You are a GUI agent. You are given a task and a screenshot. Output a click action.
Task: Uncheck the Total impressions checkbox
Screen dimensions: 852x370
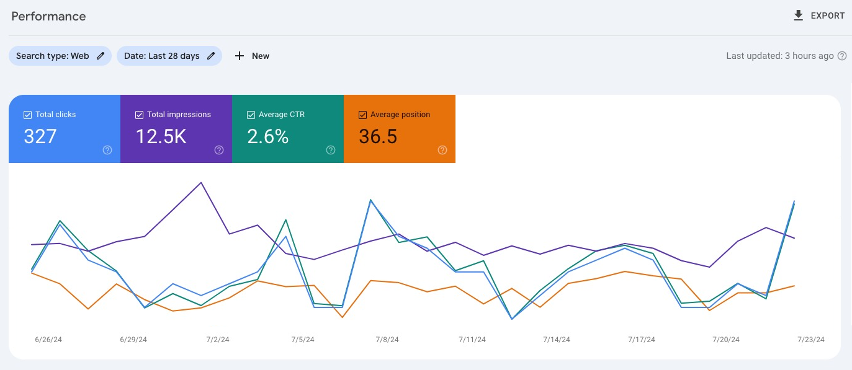(x=139, y=115)
